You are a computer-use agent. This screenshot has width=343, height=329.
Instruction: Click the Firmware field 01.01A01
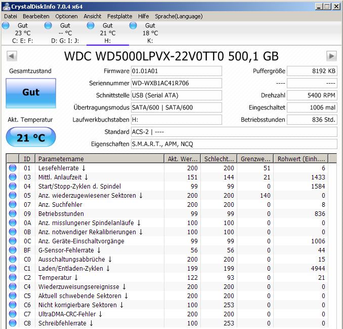(177, 71)
